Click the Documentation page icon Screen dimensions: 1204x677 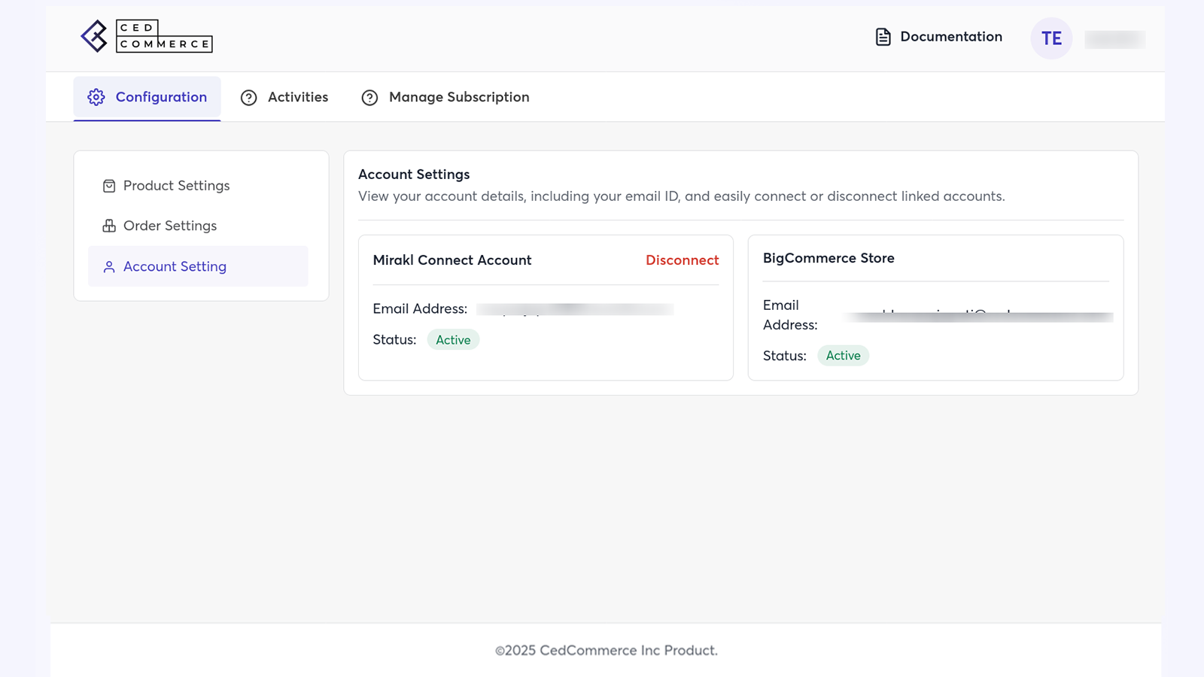pos(883,37)
